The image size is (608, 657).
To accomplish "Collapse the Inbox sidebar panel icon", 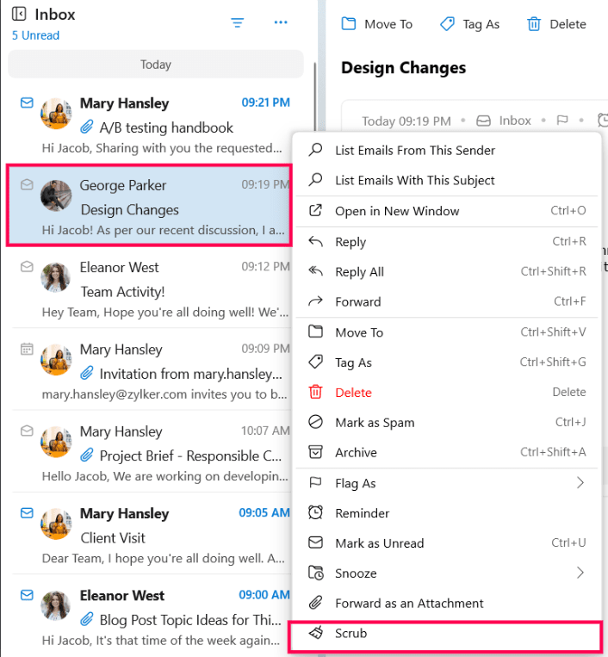I will point(19,14).
